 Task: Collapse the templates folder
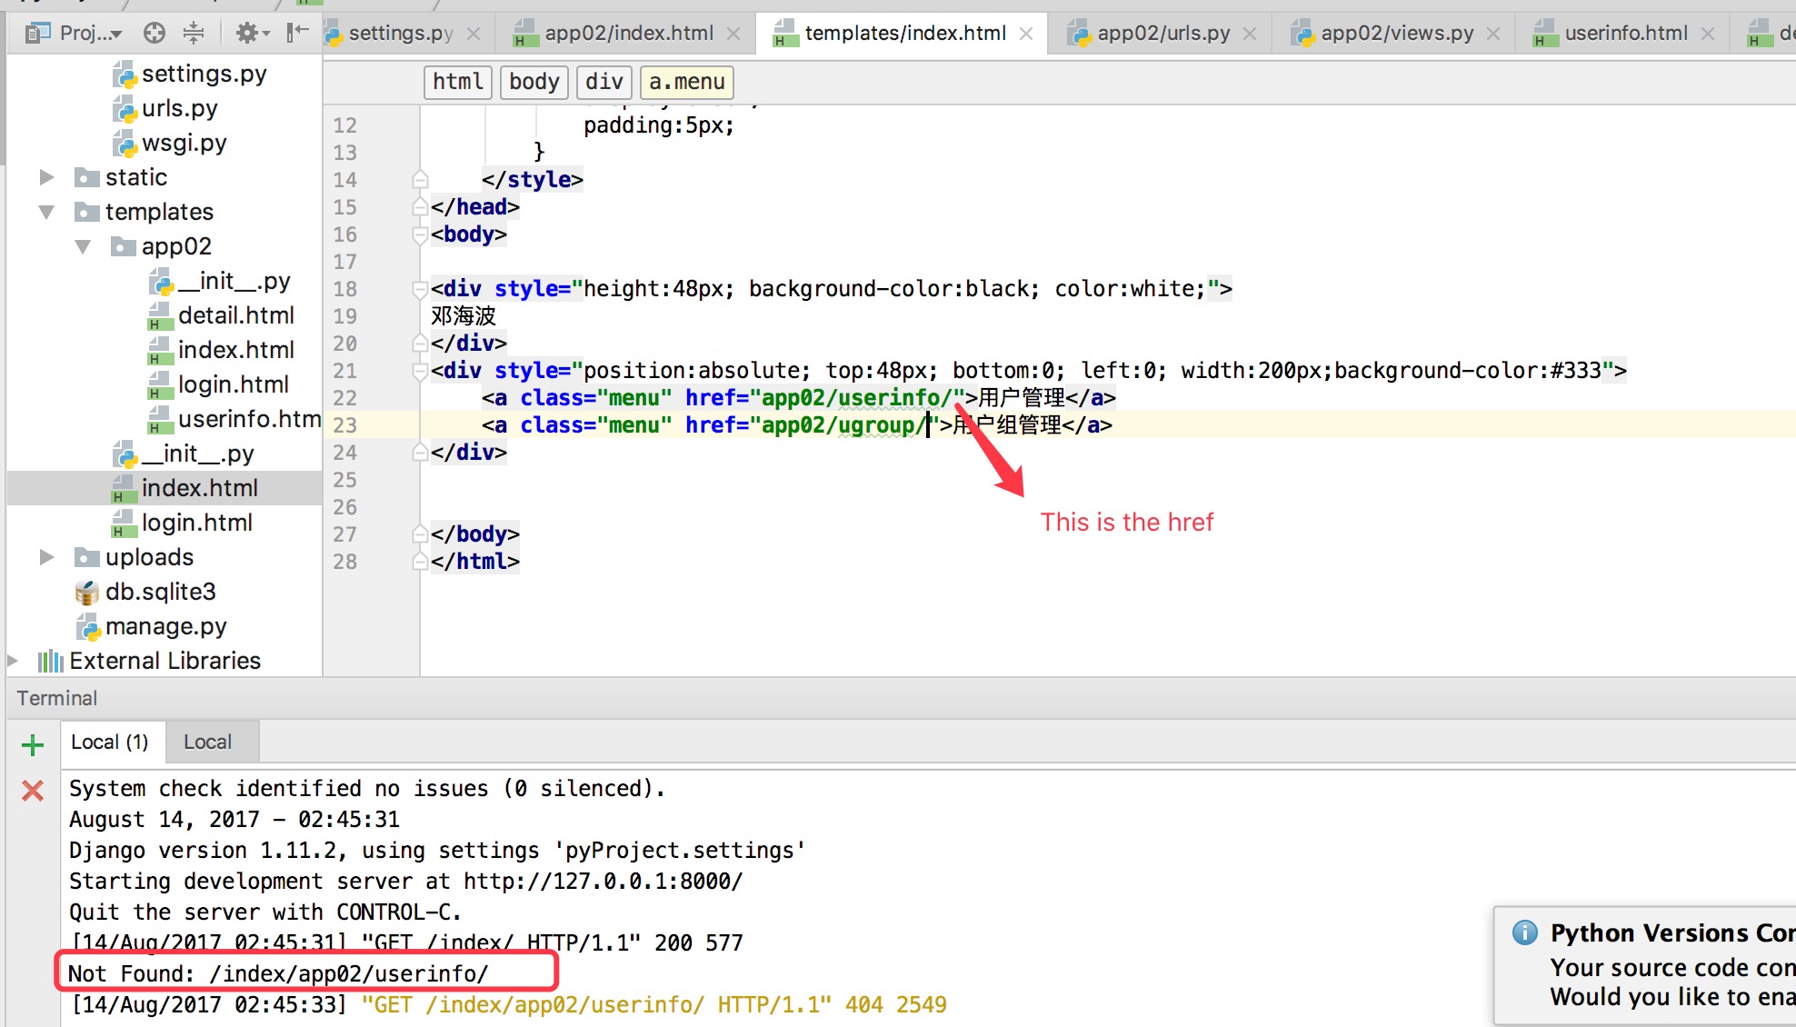(x=46, y=211)
